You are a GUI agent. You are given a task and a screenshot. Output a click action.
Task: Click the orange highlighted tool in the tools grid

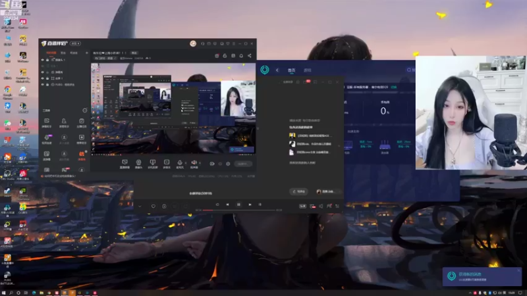82,155
